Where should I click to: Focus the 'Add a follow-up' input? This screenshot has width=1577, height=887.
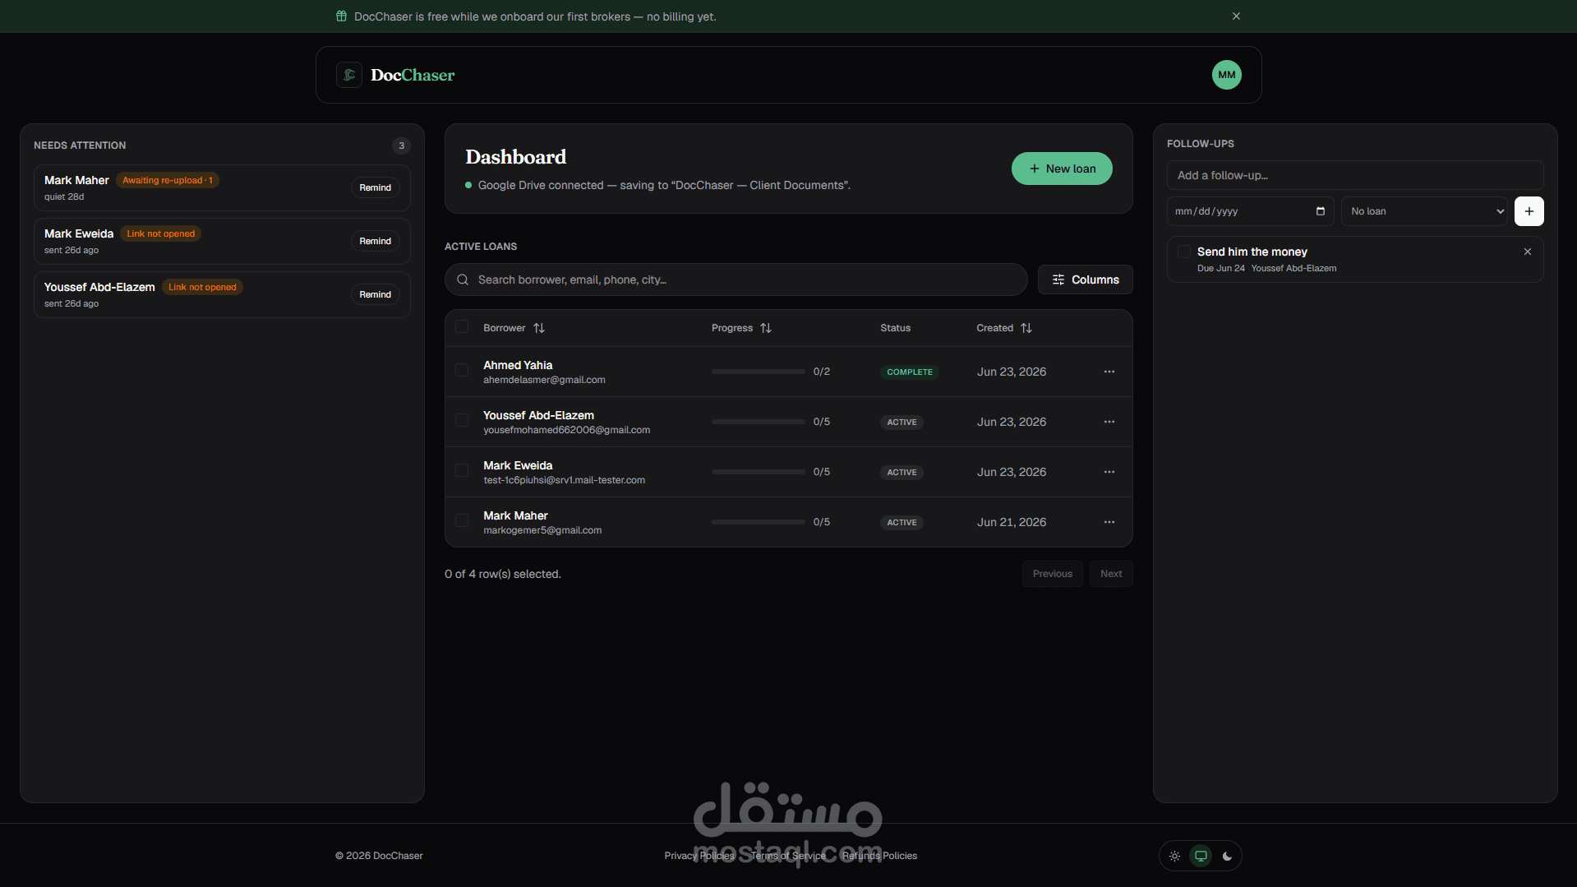pos(1355,175)
